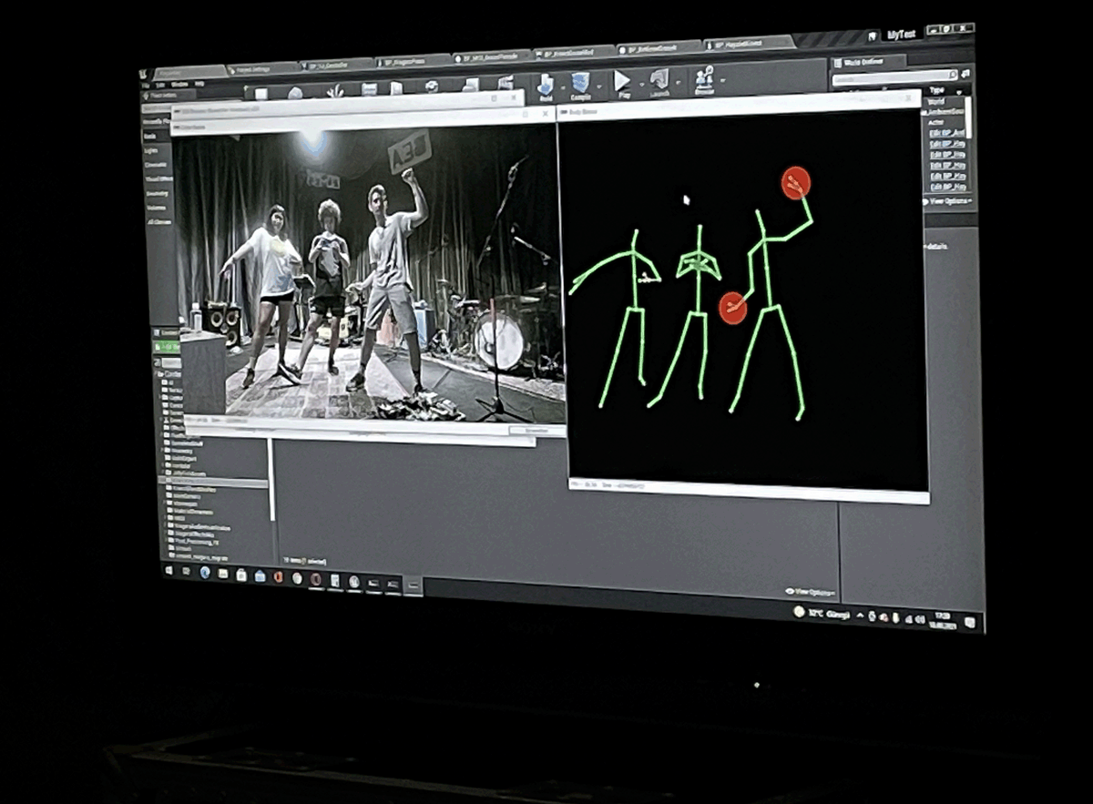The image size is (1093, 804).
Task: Open the Launch options dropdown arrow
Action: pyautogui.click(x=678, y=83)
